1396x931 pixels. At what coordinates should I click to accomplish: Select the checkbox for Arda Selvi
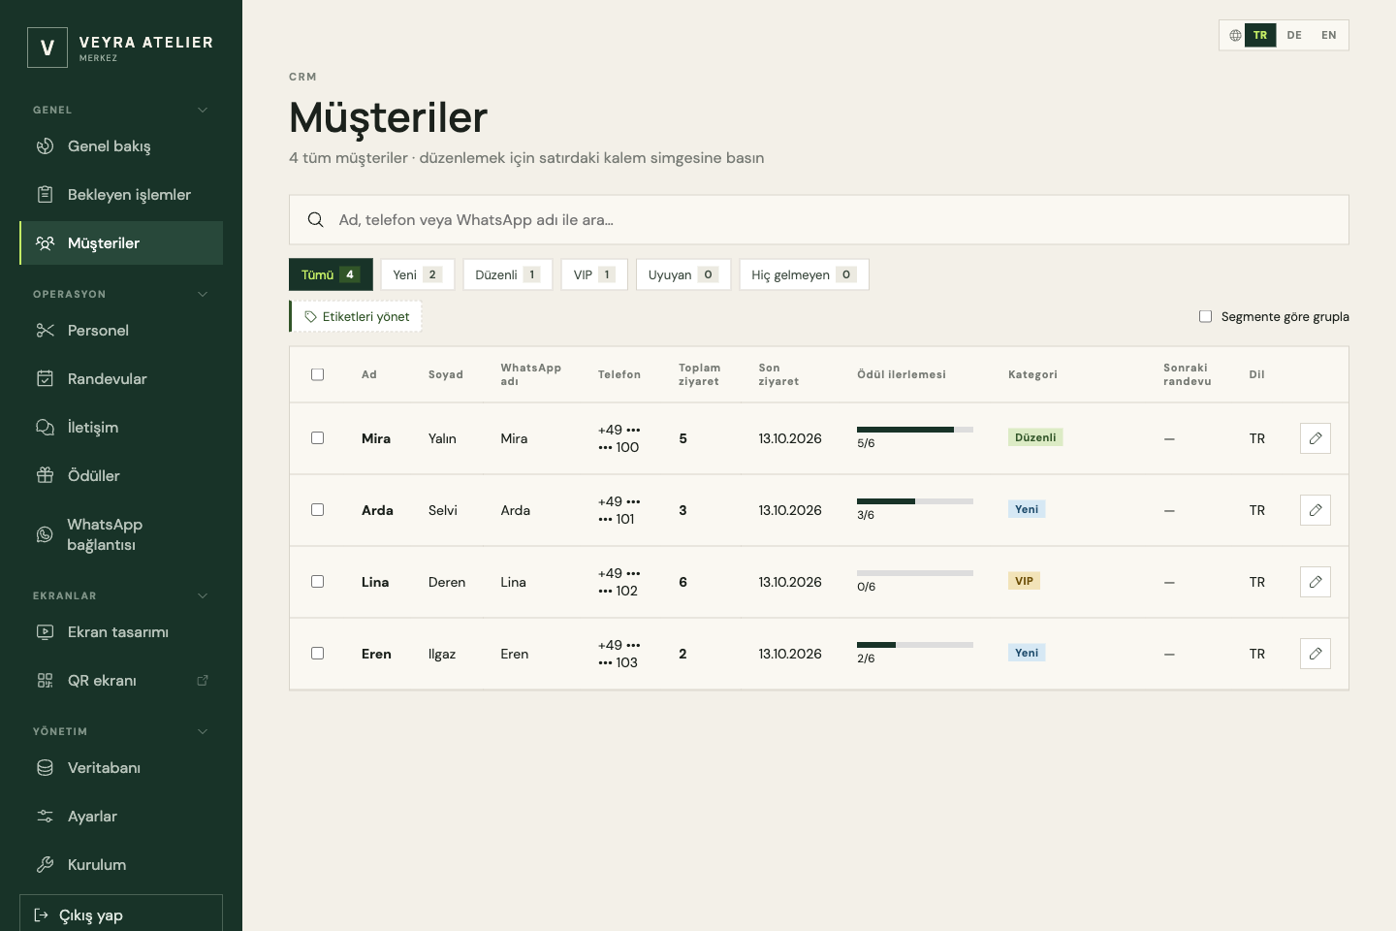(317, 510)
